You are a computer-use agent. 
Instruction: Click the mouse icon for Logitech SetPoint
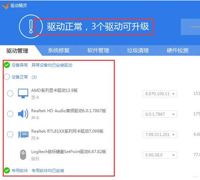23,155
